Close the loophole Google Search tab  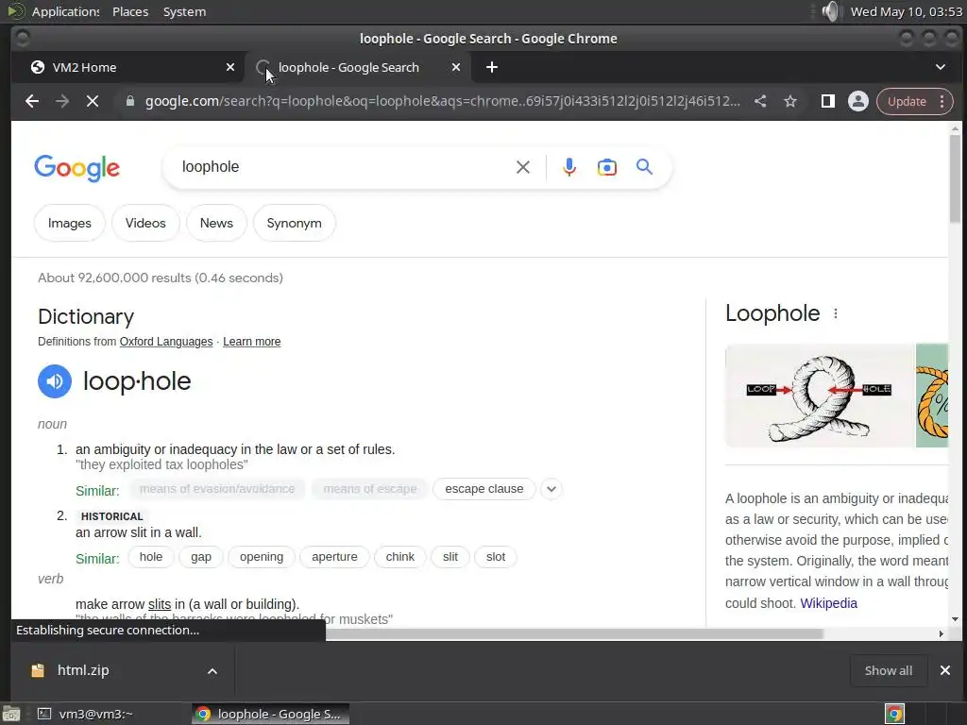click(456, 67)
